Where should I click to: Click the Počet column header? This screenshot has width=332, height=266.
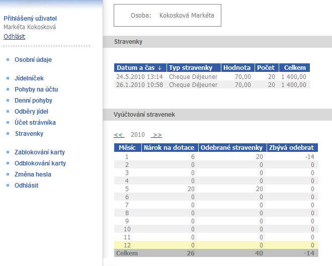266,68
